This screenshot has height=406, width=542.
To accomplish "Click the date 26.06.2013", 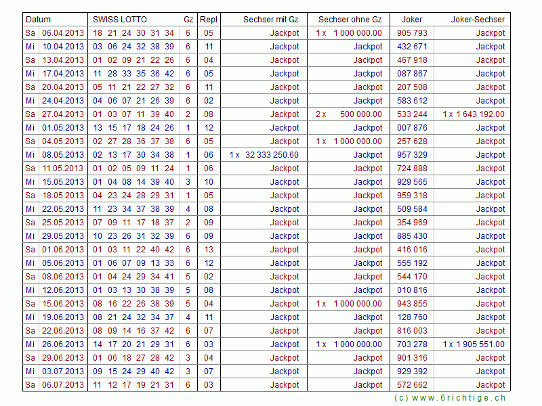I will click(63, 344).
